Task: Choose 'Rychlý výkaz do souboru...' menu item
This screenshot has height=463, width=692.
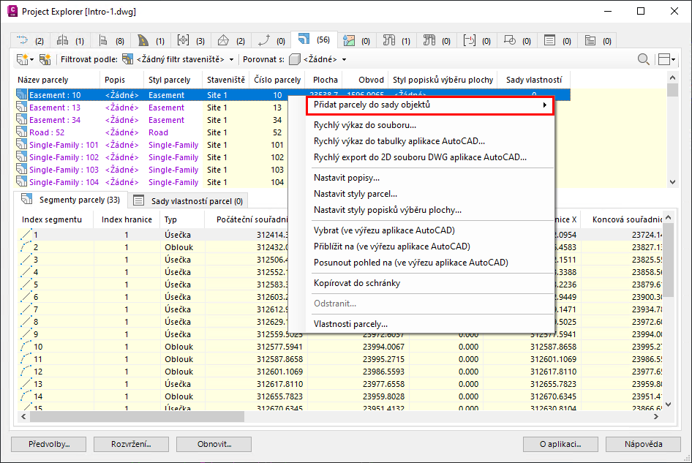Action: coord(365,126)
